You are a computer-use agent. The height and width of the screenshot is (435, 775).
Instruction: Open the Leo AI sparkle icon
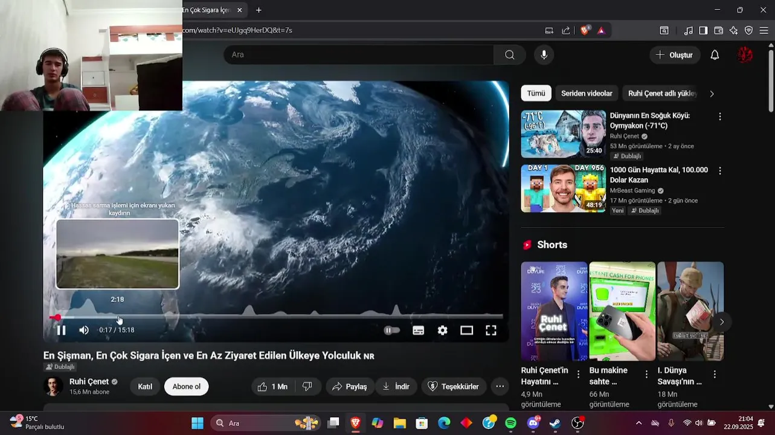pos(733,30)
